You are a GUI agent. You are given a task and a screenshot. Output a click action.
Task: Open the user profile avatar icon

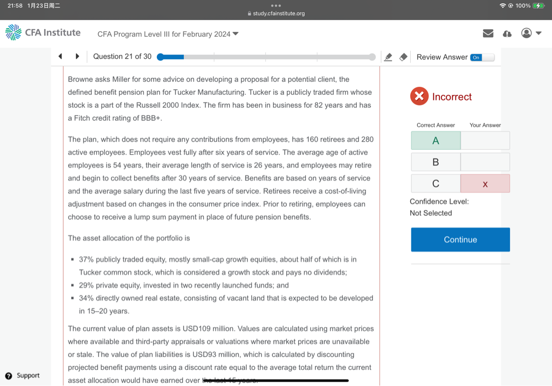(526, 33)
